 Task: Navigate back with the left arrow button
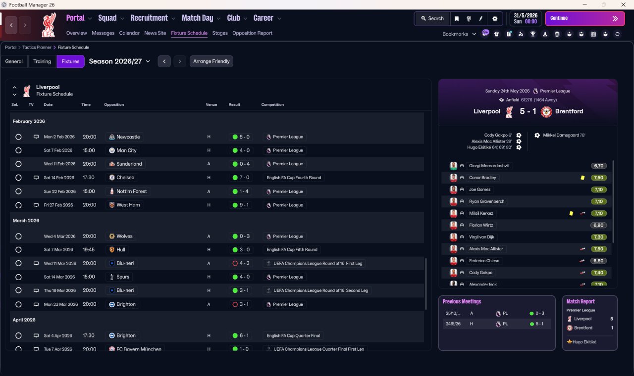point(11,24)
